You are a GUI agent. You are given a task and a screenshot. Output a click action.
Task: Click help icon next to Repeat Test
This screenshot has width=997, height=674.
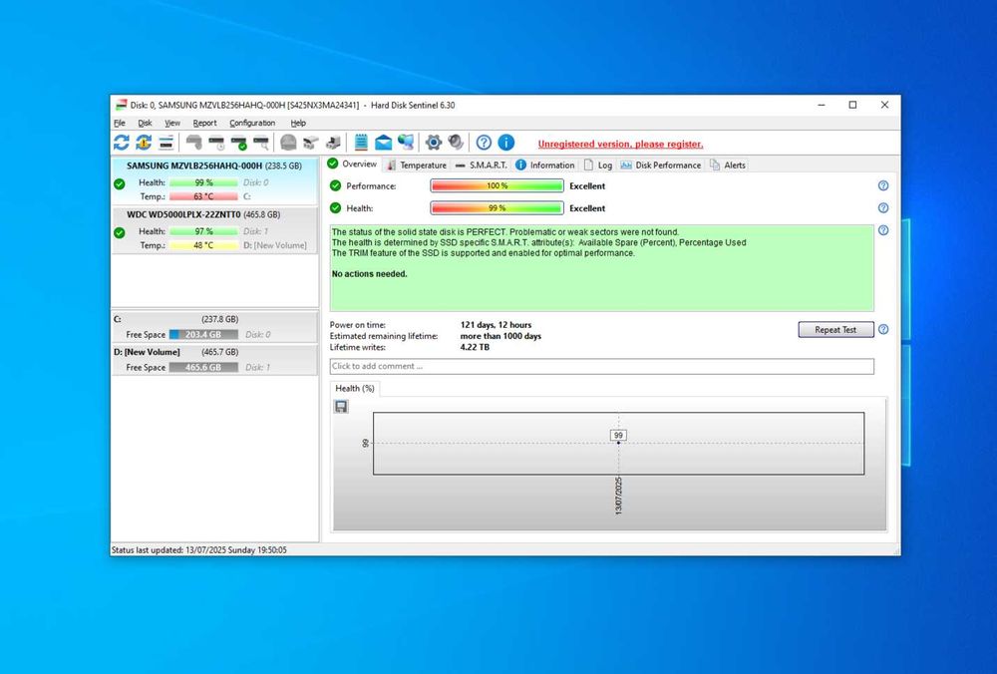point(883,329)
